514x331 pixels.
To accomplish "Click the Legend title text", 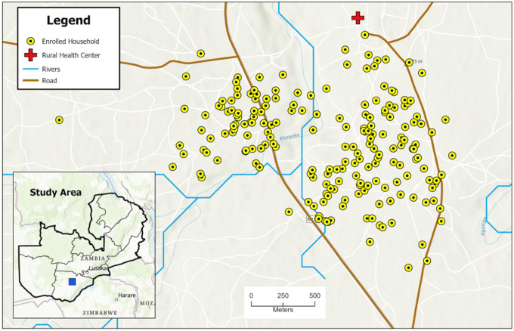I will click(x=69, y=20).
